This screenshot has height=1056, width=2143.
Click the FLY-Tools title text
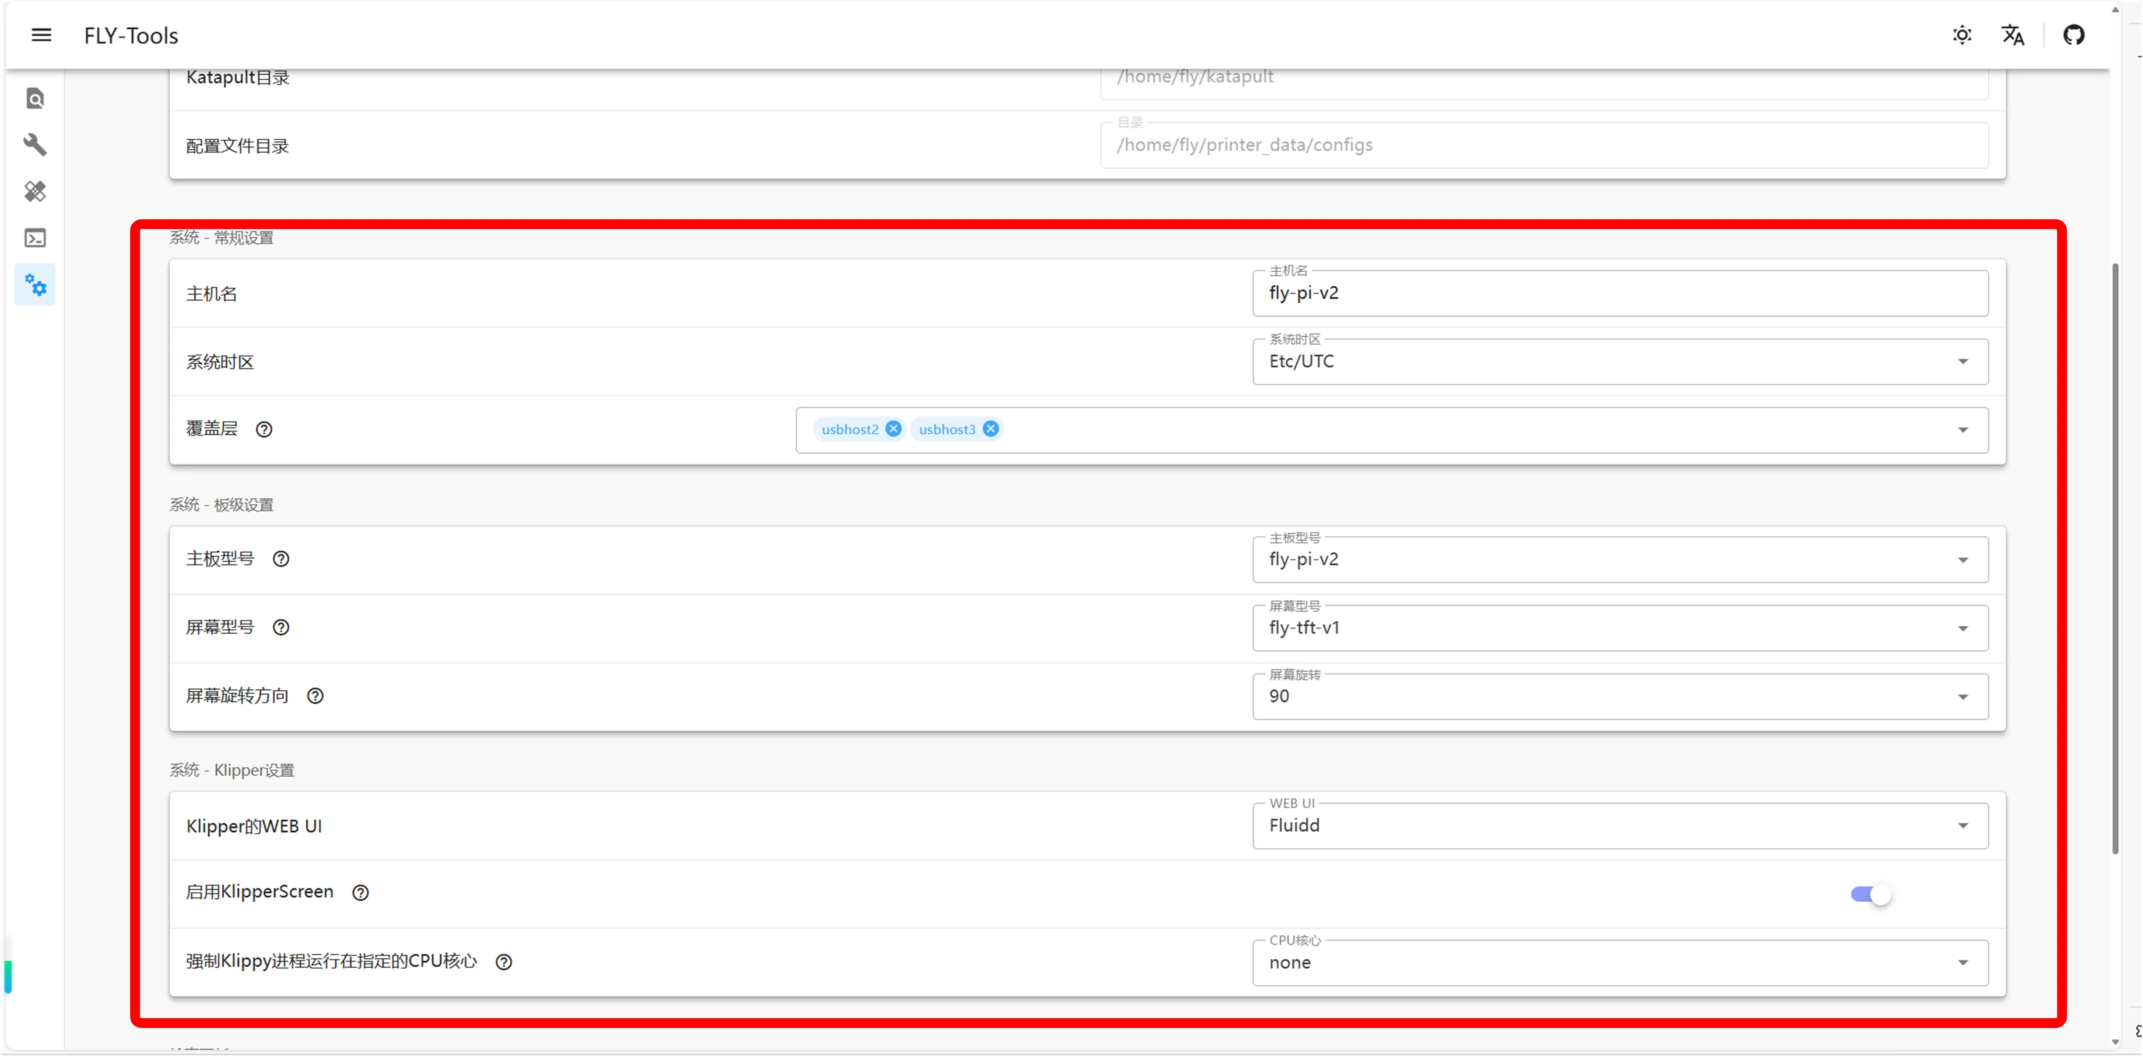(130, 36)
